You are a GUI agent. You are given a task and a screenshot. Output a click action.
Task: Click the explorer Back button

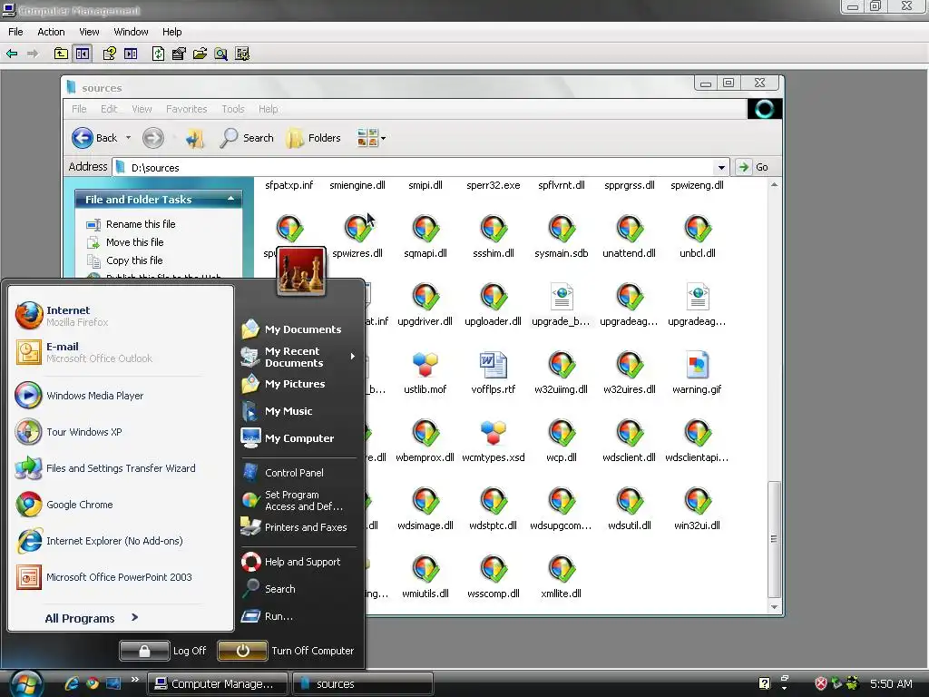94,138
